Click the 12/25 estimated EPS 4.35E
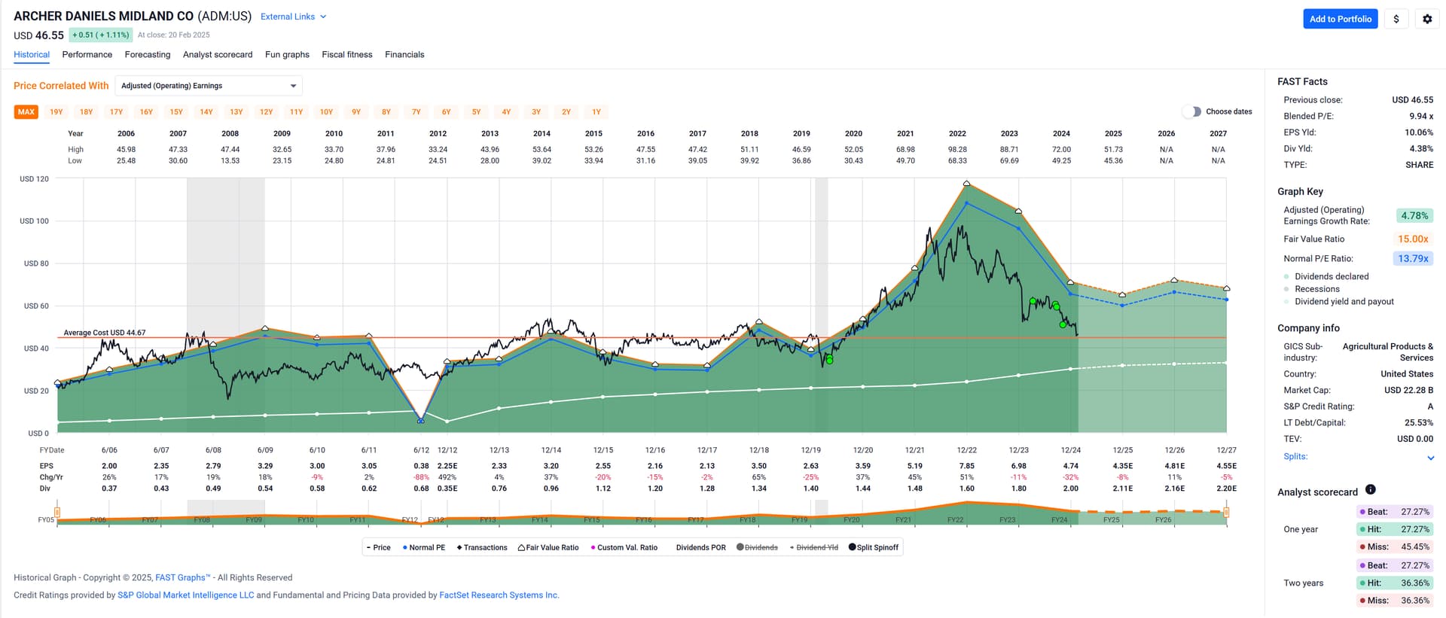 [x=1122, y=466]
